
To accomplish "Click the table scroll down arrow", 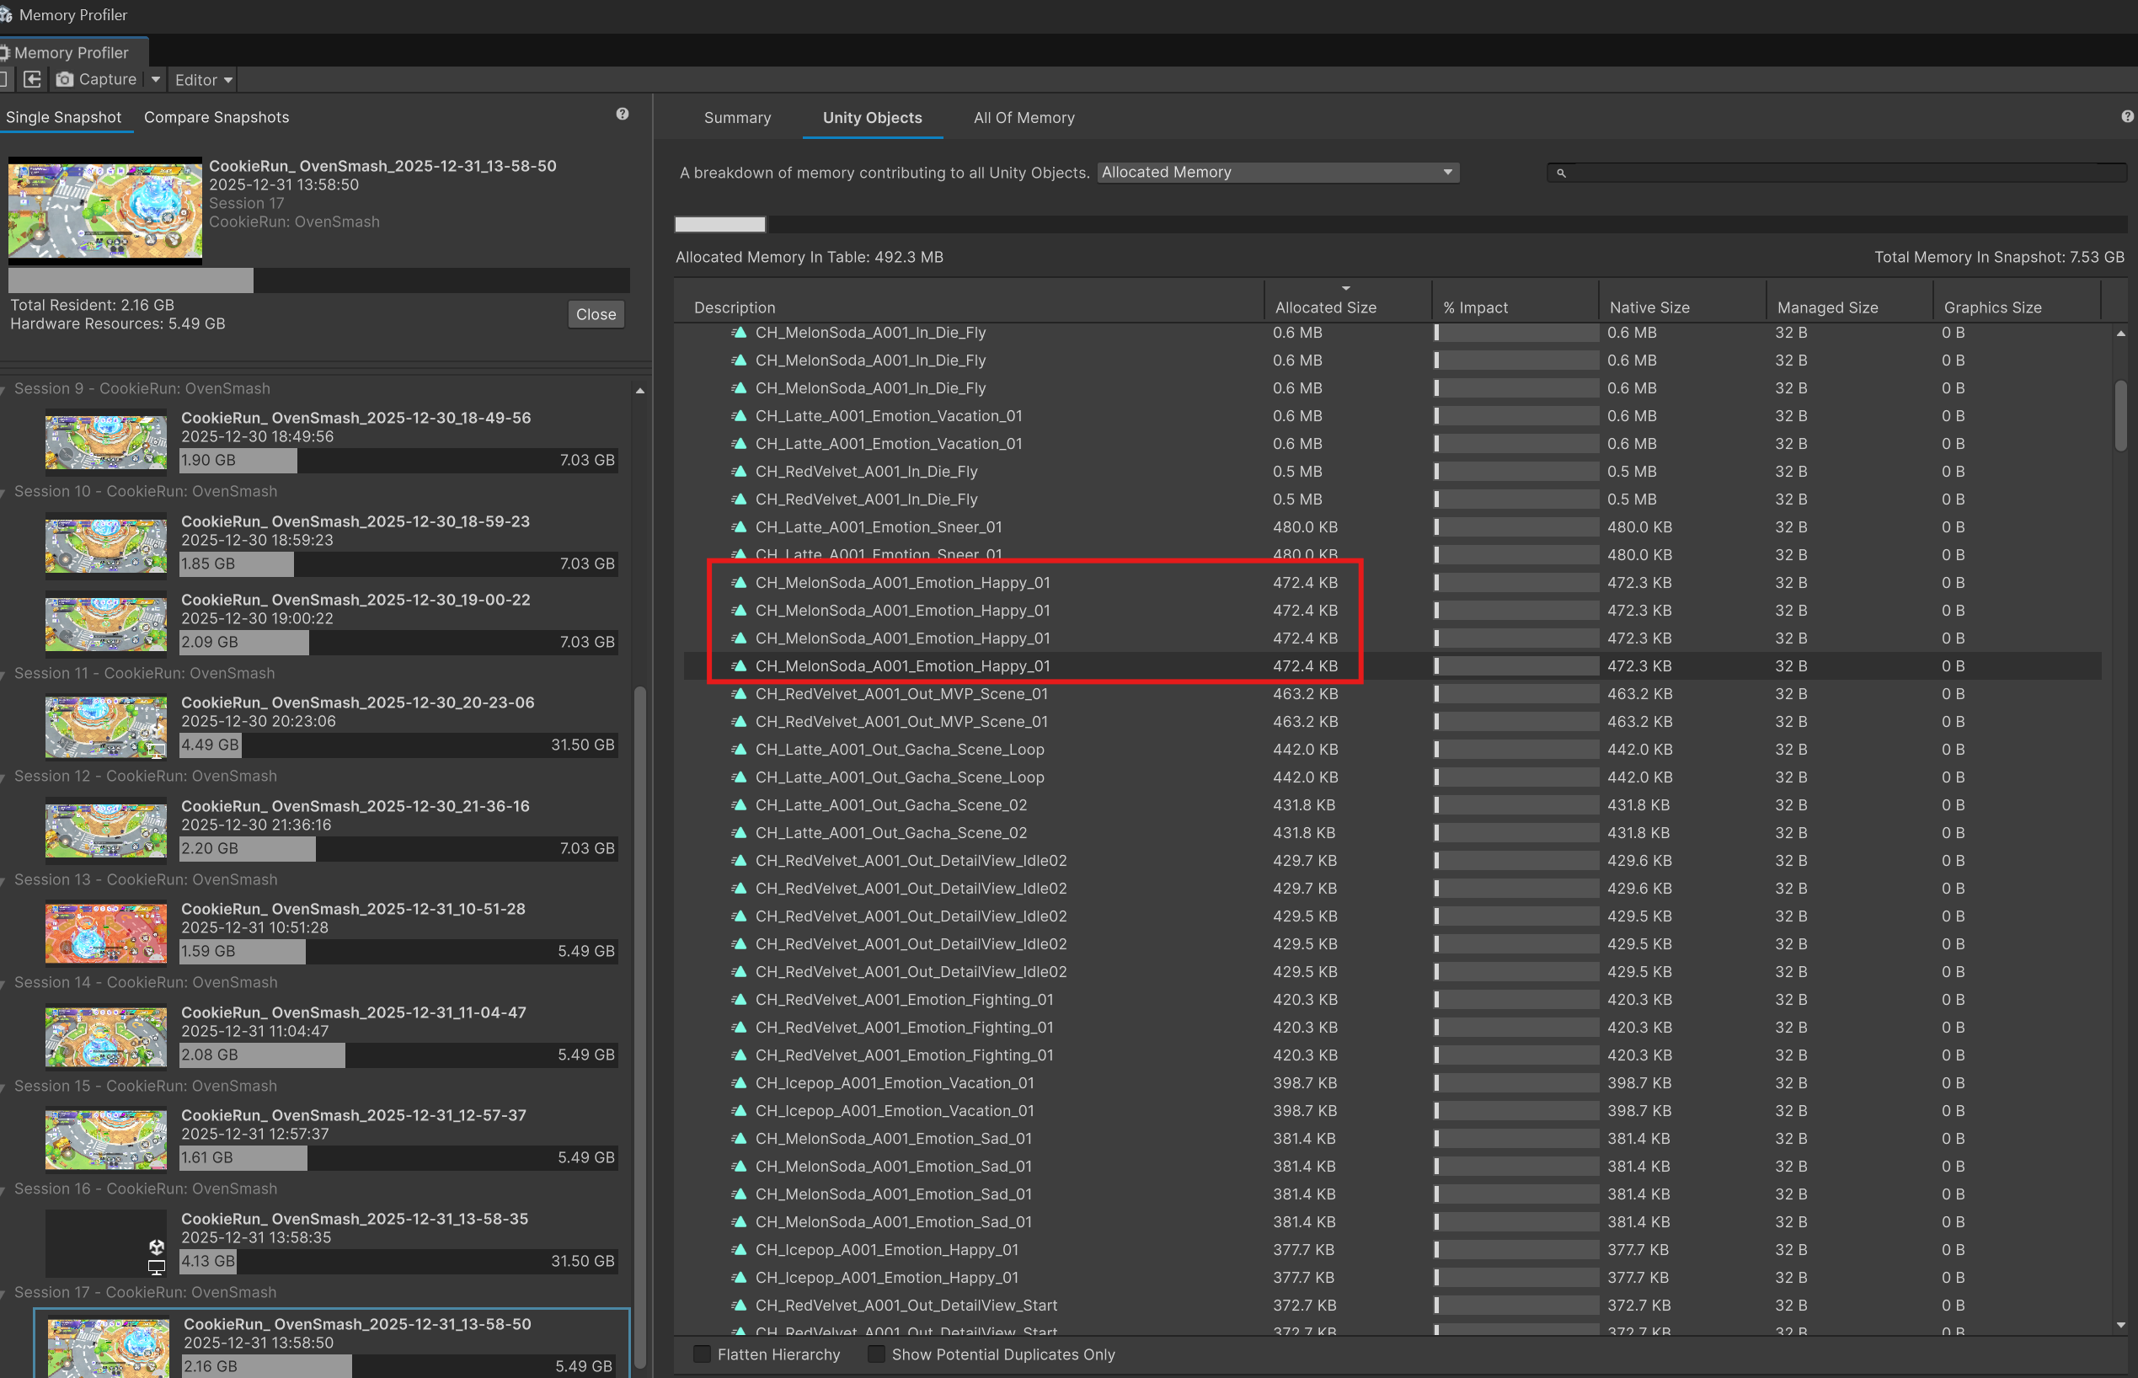I will point(2120,1325).
